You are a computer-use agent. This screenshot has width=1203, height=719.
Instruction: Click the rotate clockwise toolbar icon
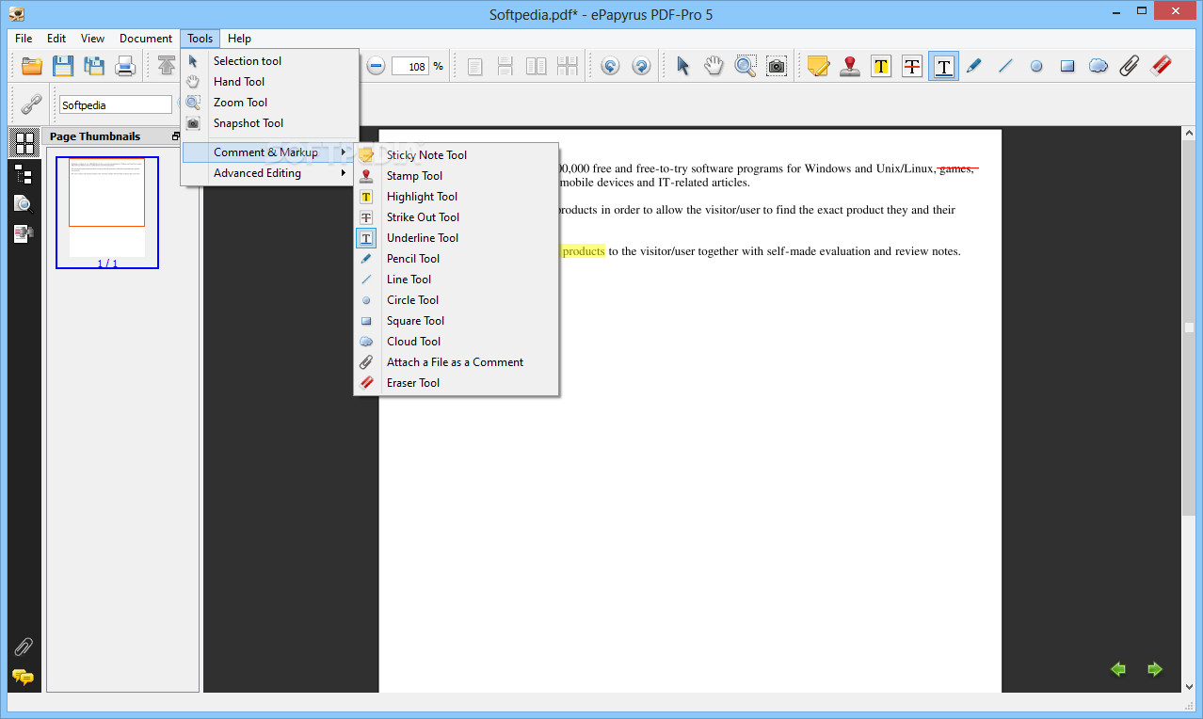pos(641,66)
